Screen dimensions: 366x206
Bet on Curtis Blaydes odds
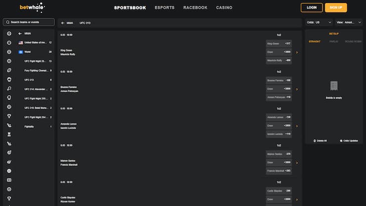tap(278, 191)
